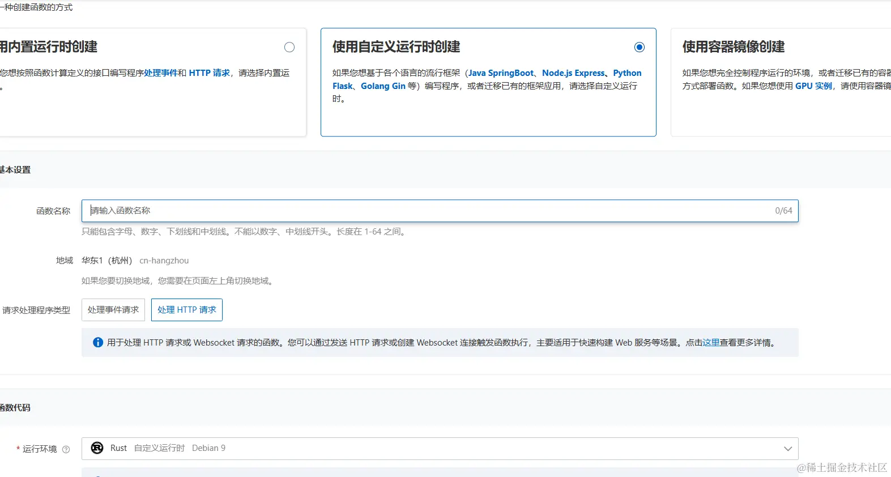
Task: Open the Golang Gin link
Action: 383,86
